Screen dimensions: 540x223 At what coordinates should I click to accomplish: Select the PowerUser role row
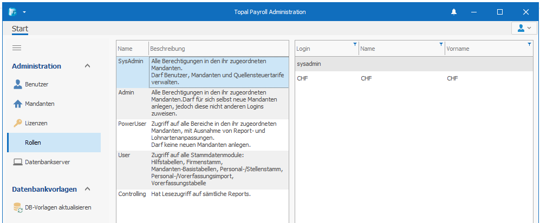pyautogui.click(x=132, y=124)
